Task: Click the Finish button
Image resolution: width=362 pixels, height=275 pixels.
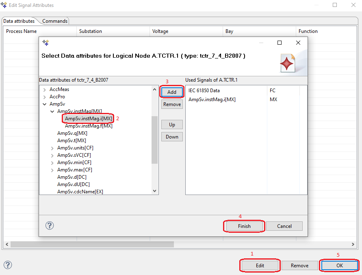Action: [244, 226]
